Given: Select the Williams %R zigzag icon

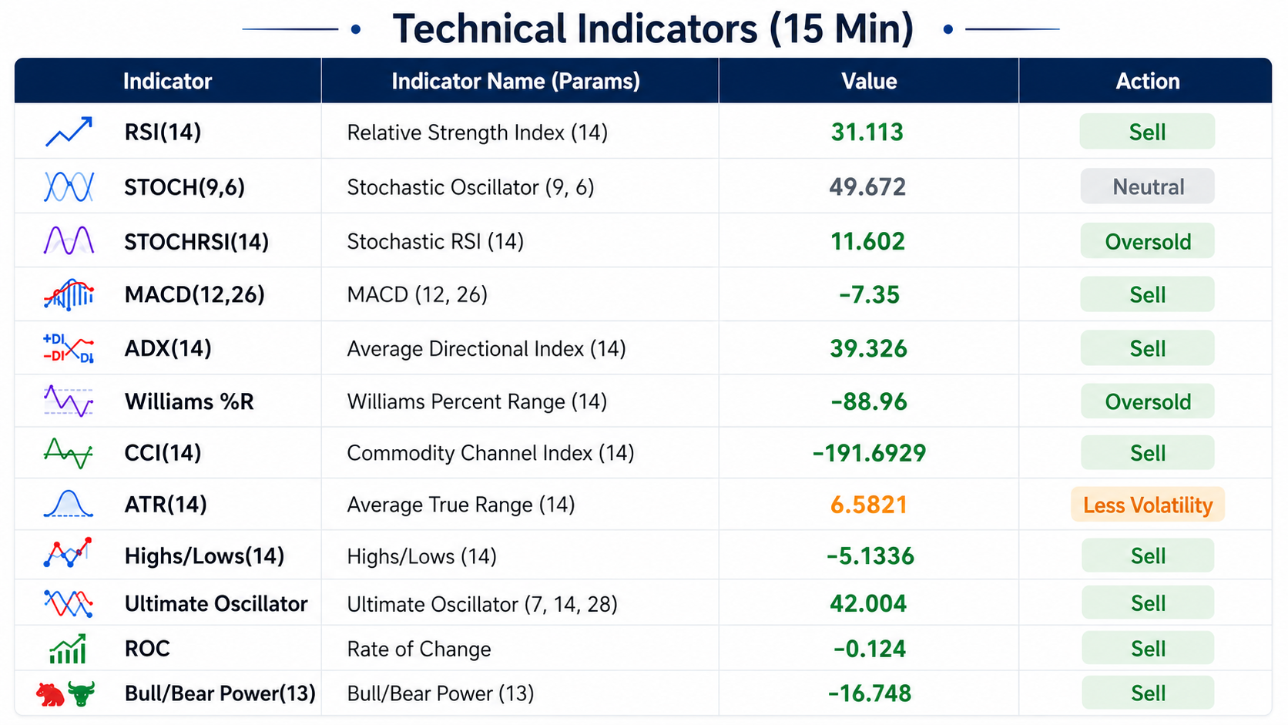Looking at the screenshot, I should tap(69, 401).
